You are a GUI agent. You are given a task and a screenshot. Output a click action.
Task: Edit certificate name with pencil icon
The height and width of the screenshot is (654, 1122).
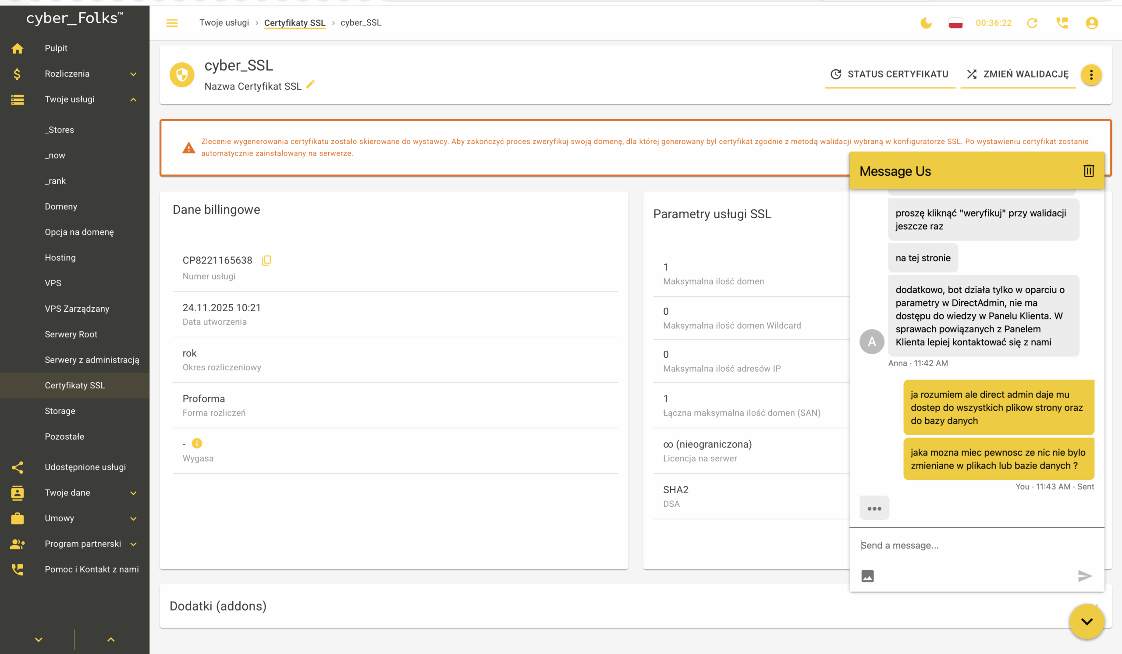[x=310, y=84]
